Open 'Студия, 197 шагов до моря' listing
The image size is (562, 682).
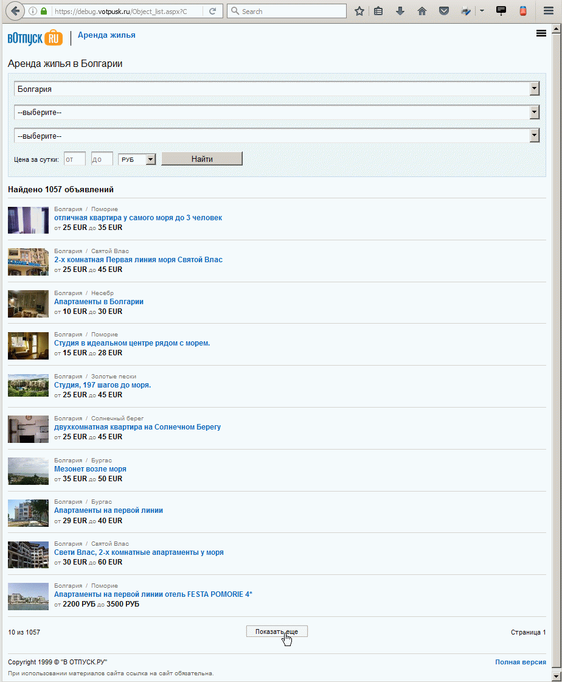[102, 385]
